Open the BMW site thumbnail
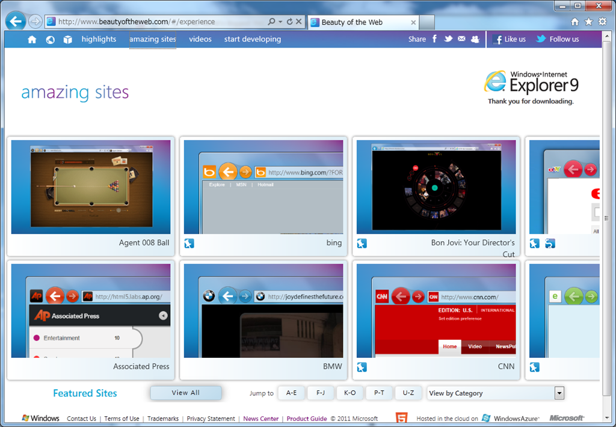Image resolution: width=616 pixels, height=427 pixels. (x=263, y=311)
